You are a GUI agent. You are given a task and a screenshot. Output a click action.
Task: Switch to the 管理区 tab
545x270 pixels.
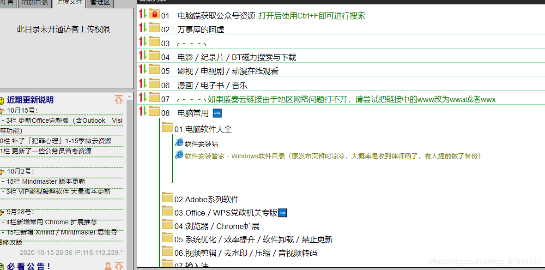99,3
